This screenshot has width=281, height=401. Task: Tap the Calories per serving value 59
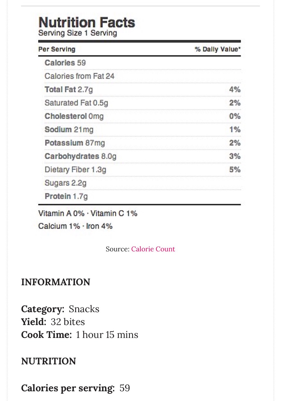coord(125,388)
